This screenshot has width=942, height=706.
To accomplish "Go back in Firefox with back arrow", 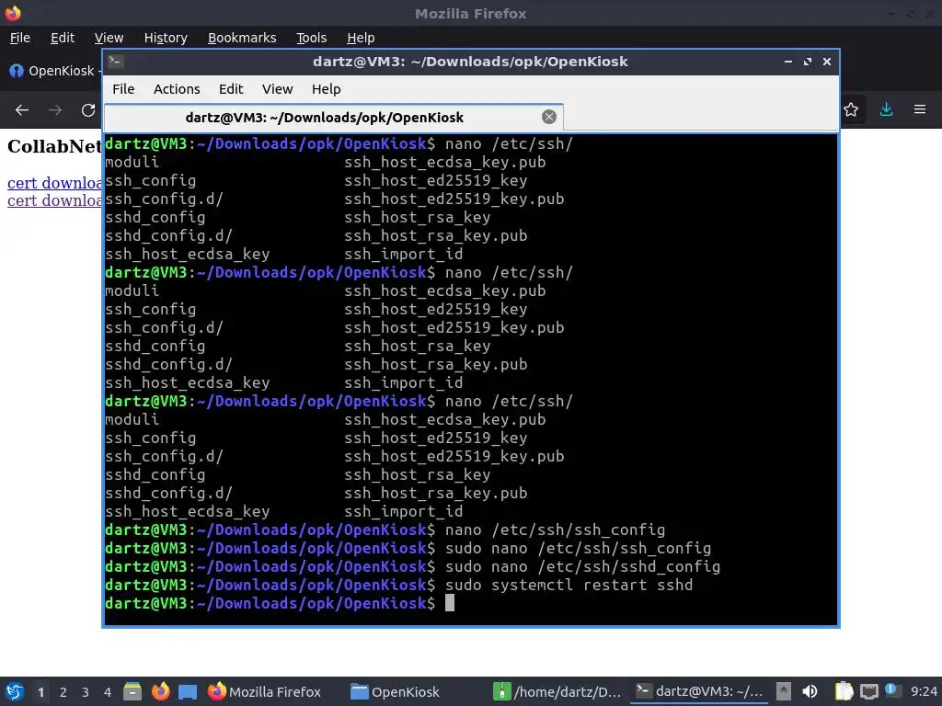I will (22, 110).
